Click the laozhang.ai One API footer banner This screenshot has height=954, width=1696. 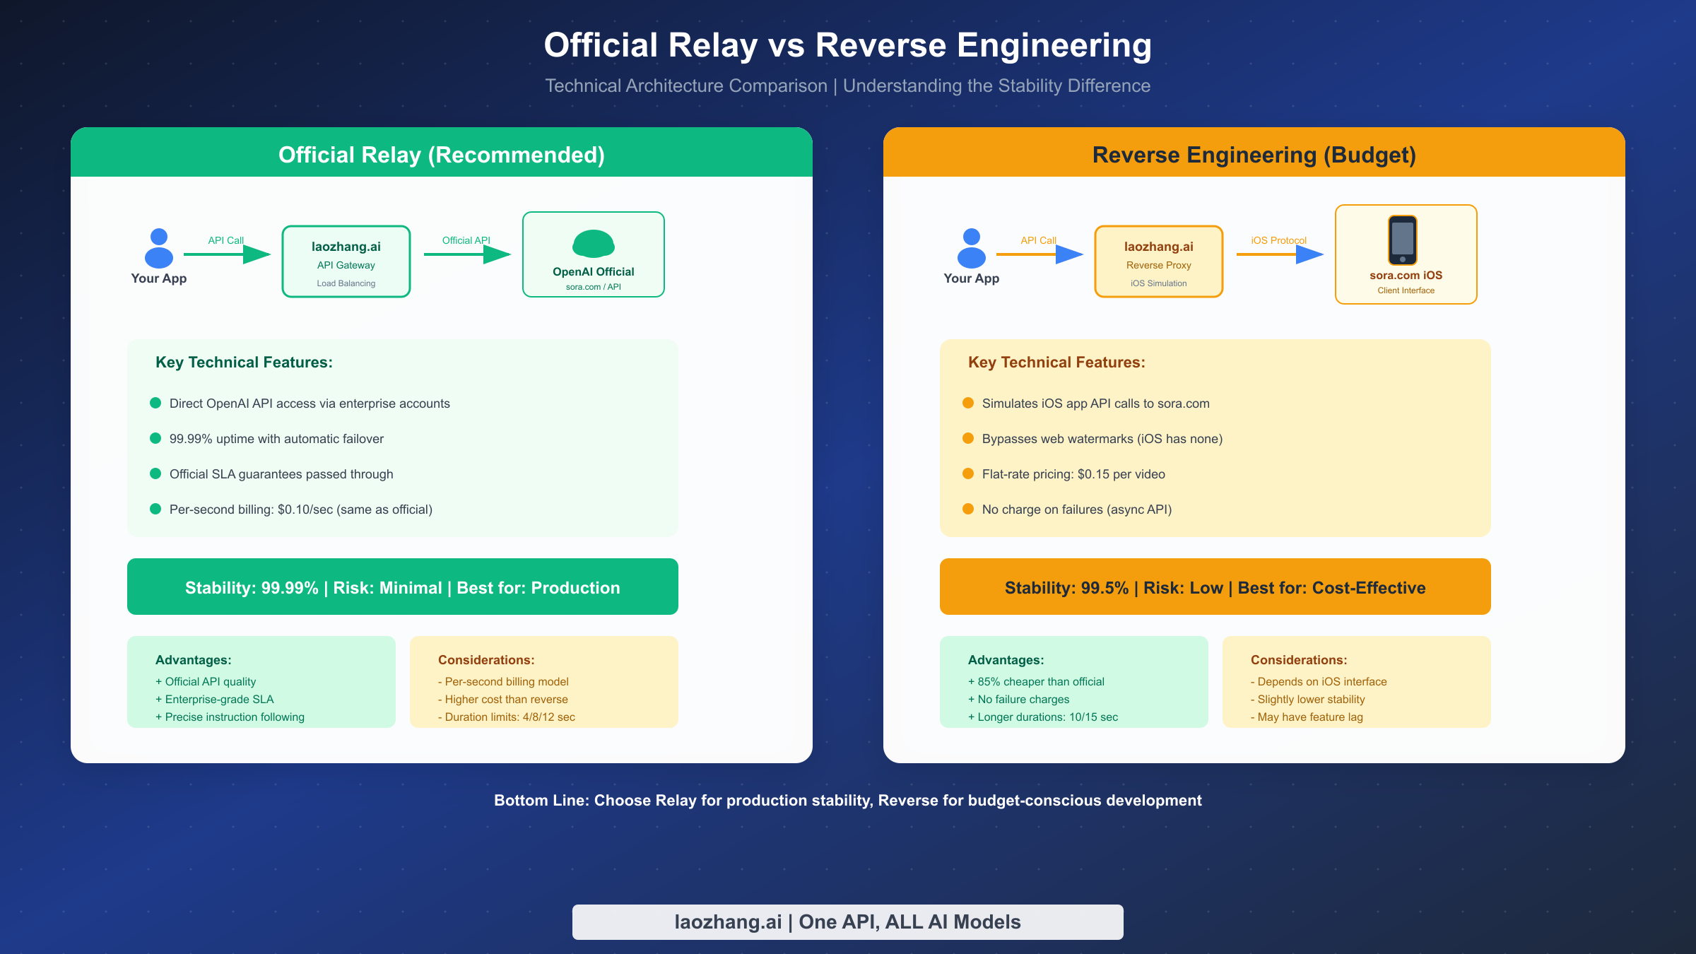[848, 921]
